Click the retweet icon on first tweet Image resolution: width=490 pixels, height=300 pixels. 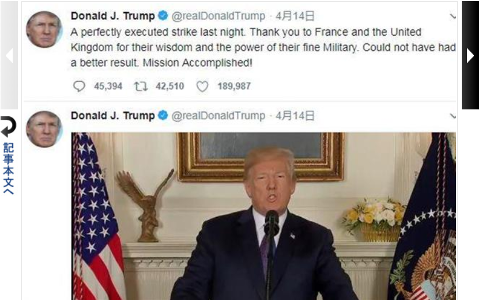click(141, 86)
